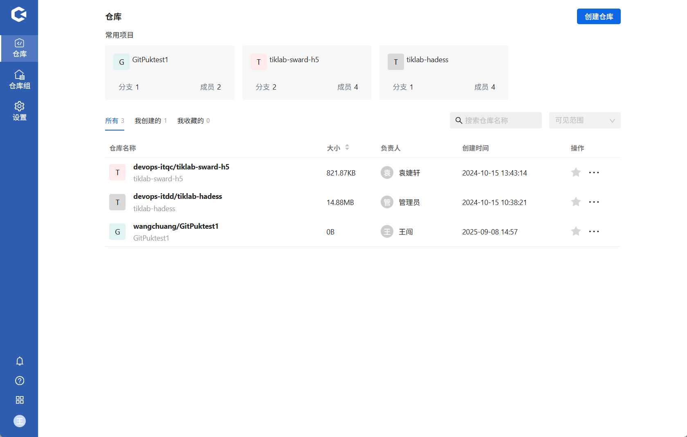Switch to the 所有 tab
The image size is (687, 437).
[114, 121]
